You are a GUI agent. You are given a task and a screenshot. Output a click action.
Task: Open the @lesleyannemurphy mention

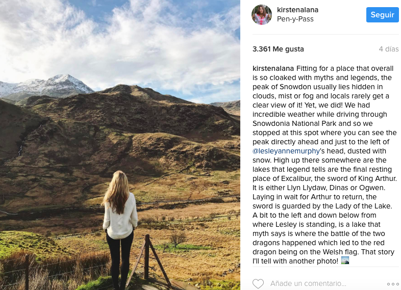coord(286,151)
